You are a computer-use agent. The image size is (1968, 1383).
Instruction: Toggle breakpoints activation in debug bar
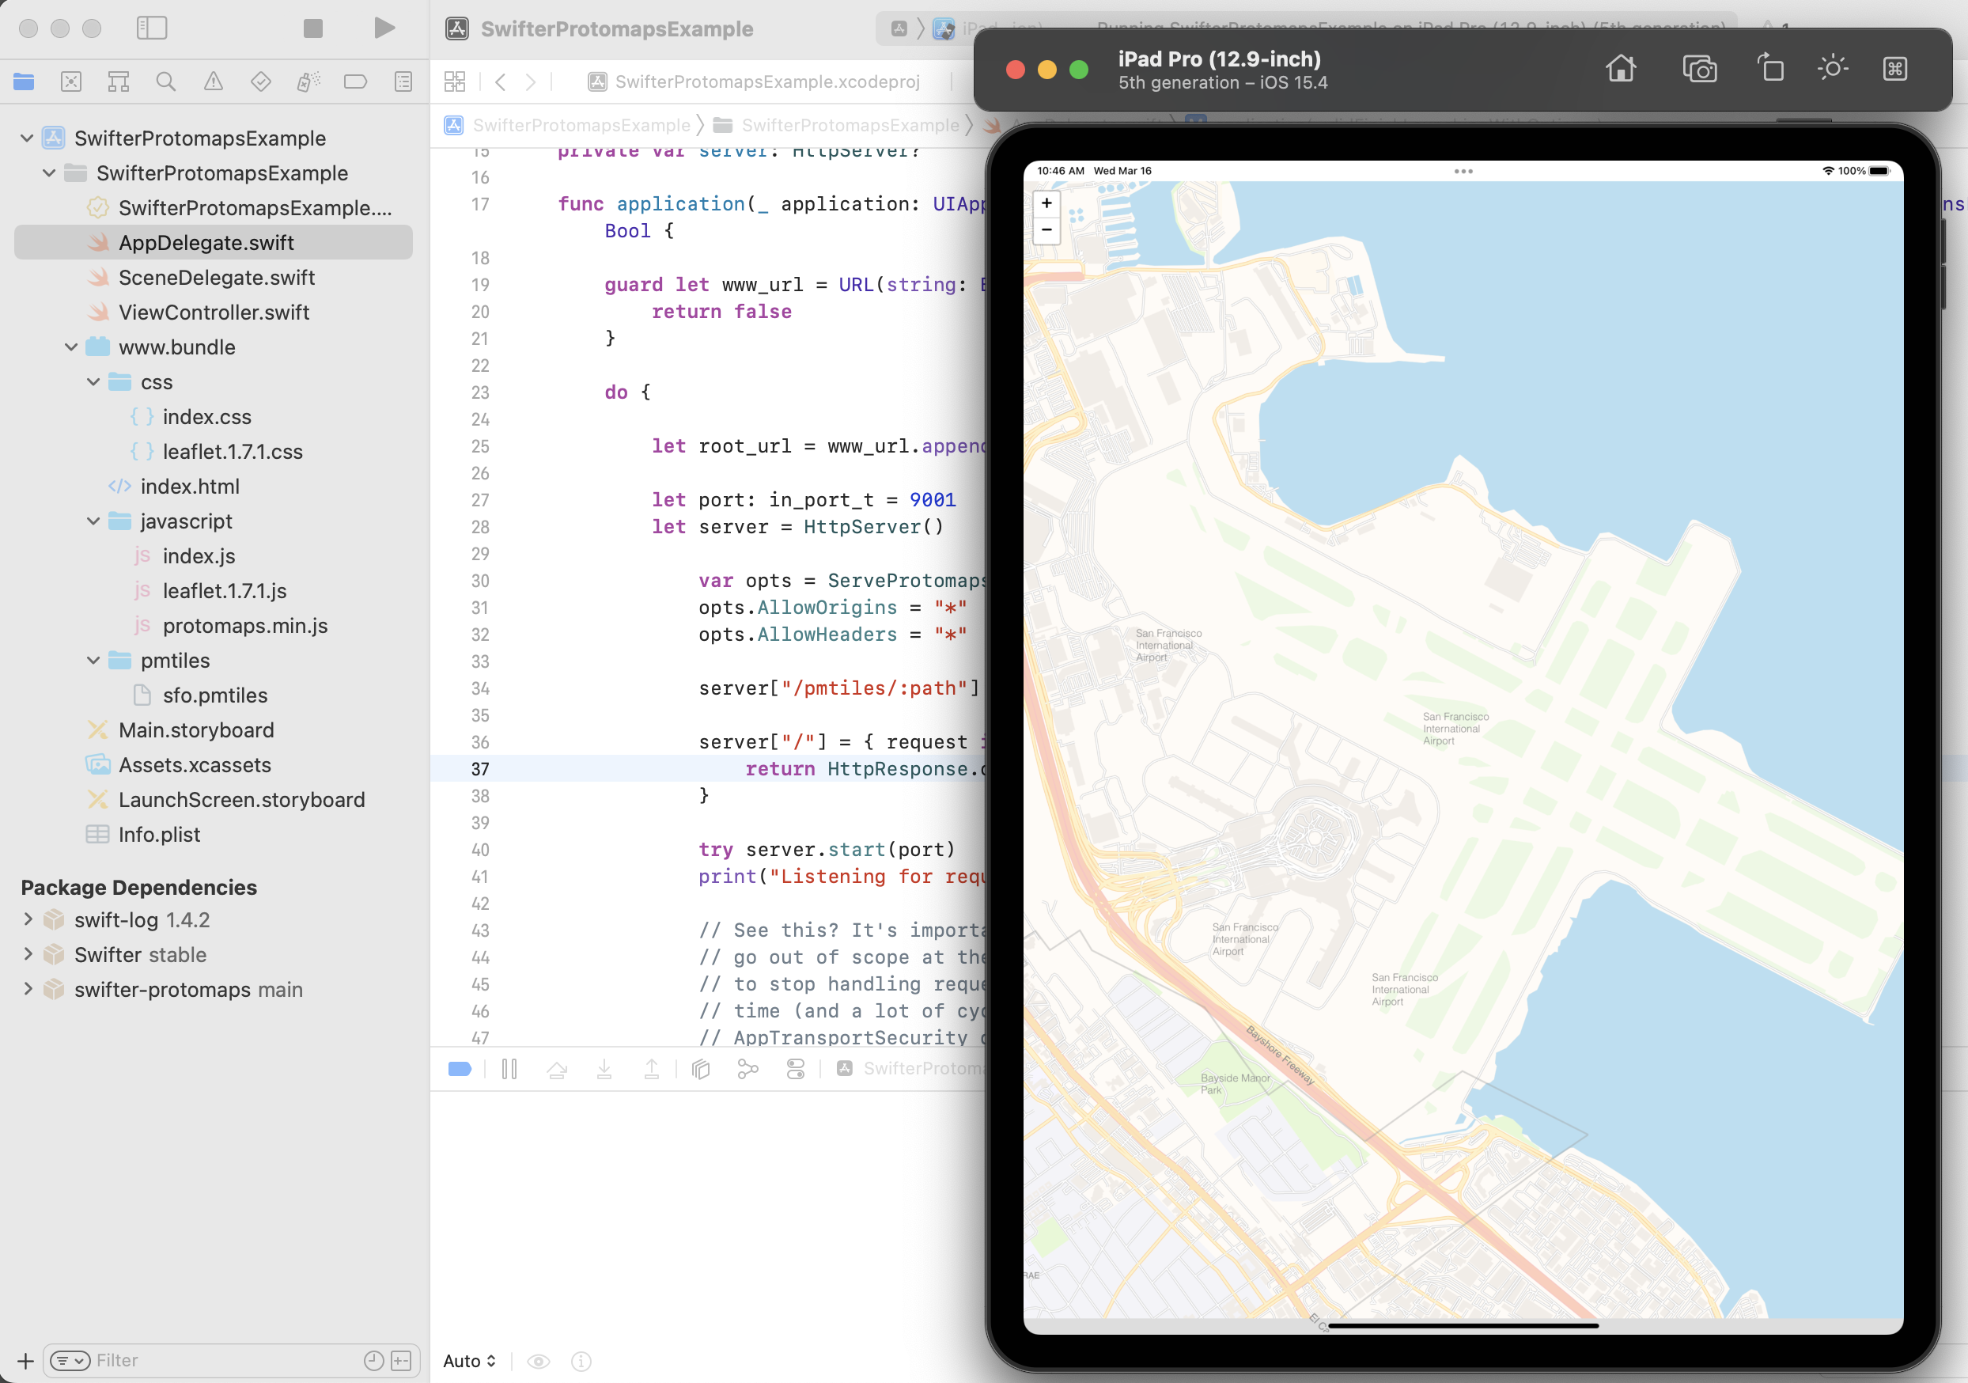pos(460,1068)
